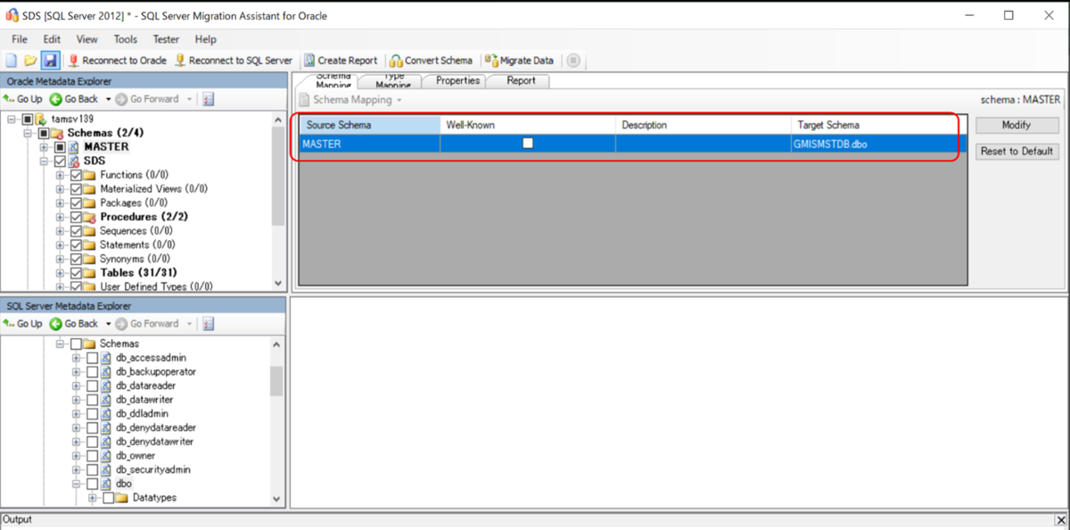The width and height of the screenshot is (1070, 530).
Task: Click SQL Server tree scrollbar down arrow
Action: 277,500
